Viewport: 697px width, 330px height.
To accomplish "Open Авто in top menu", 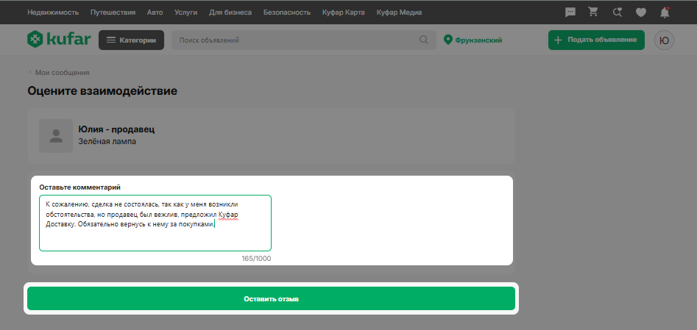I will click(155, 12).
